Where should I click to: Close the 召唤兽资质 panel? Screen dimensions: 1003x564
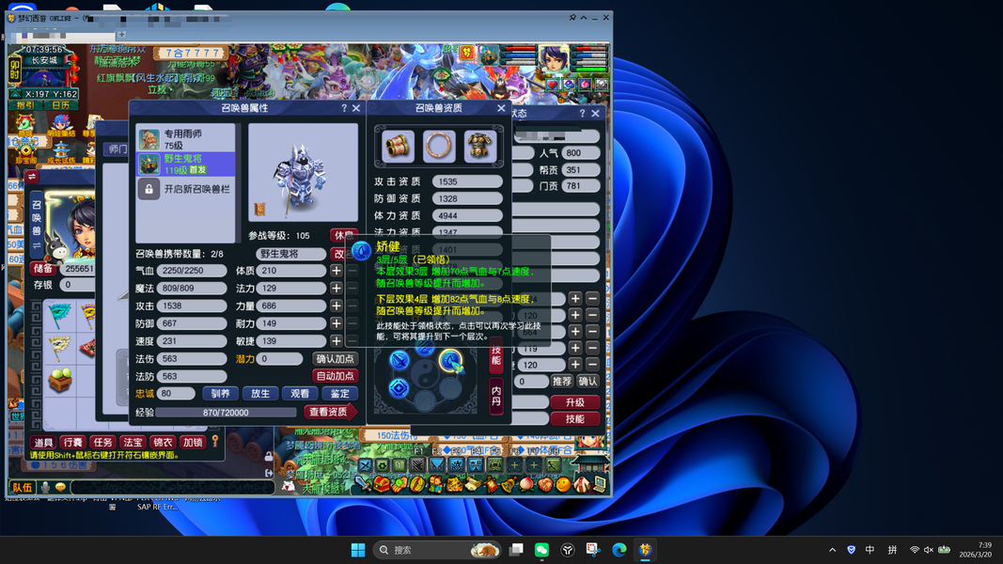(x=501, y=108)
